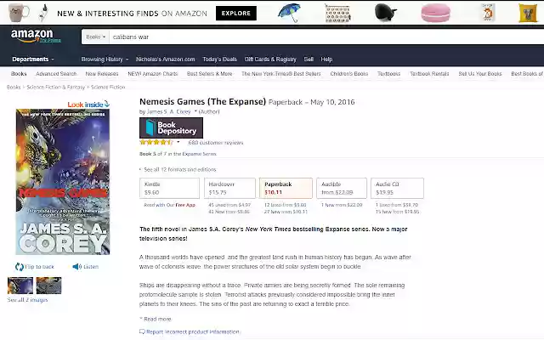Click the Flip to back icon
This screenshot has height=340, width=544.
[20, 266]
